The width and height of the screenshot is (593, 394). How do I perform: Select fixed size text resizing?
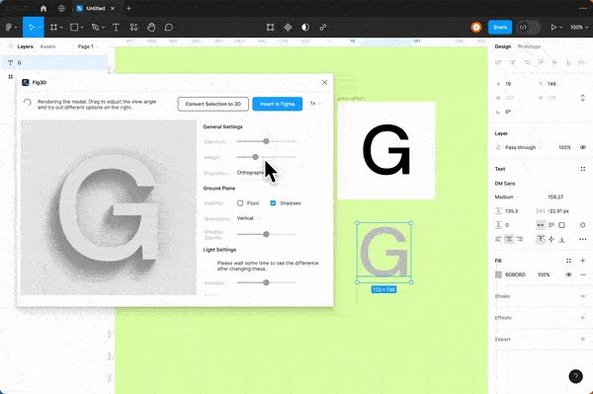coord(562,225)
